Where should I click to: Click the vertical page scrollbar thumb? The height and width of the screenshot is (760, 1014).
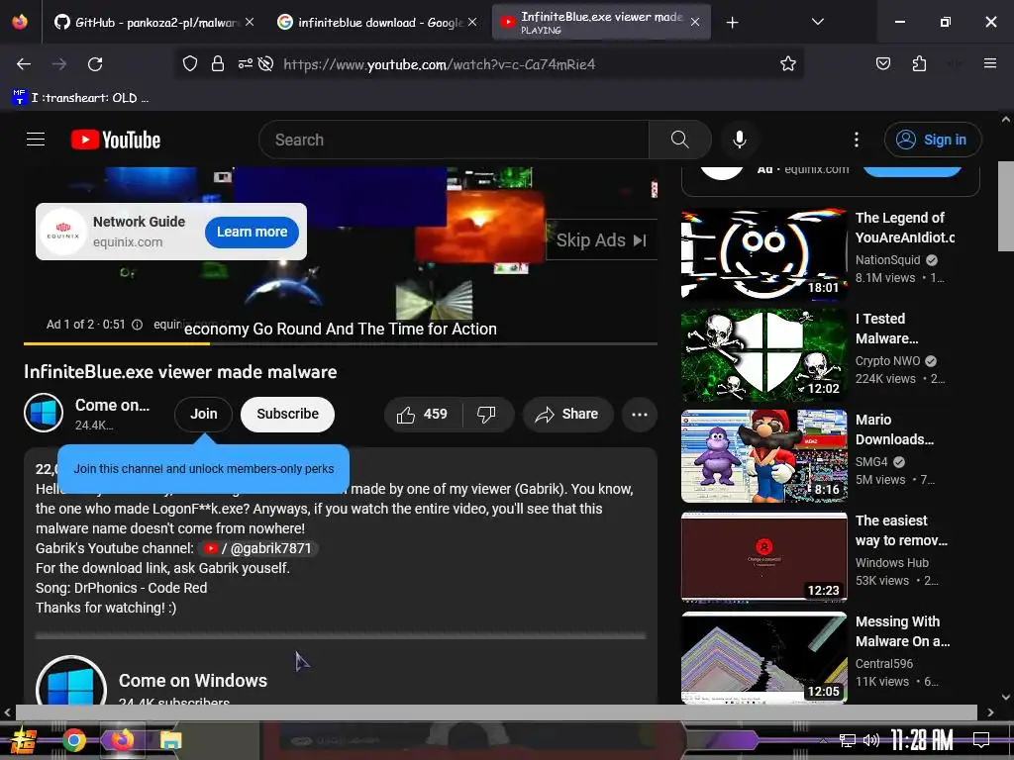pos(1006,207)
